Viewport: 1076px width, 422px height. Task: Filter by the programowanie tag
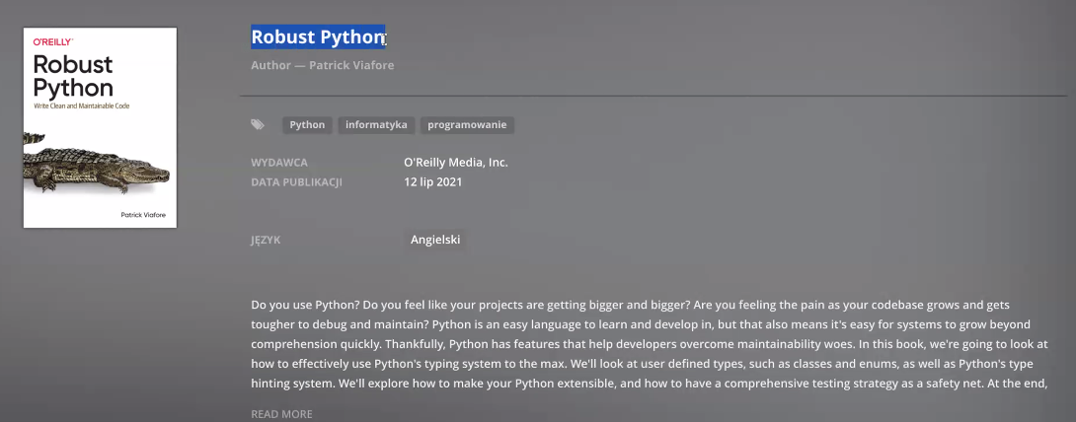467,124
